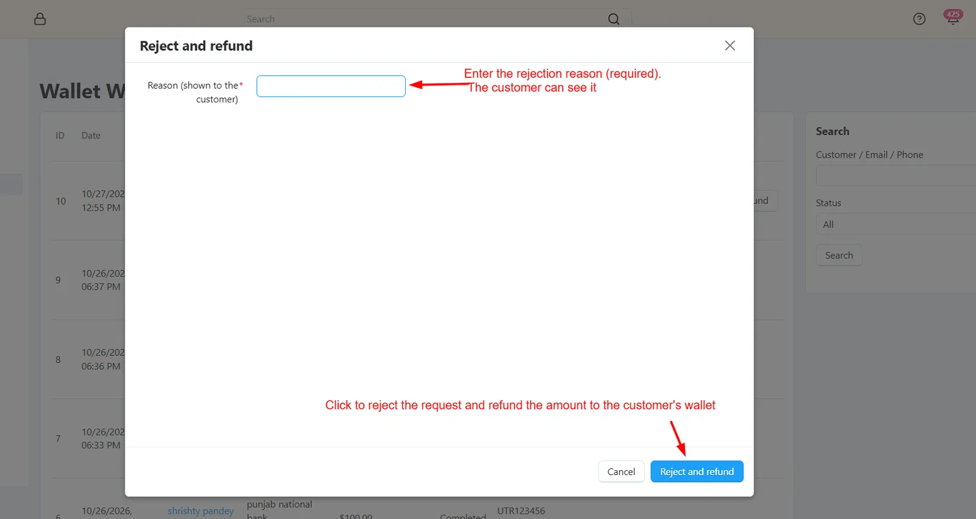
Task: Select the UTR123456 reference text
Action: pyautogui.click(x=521, y=511)
